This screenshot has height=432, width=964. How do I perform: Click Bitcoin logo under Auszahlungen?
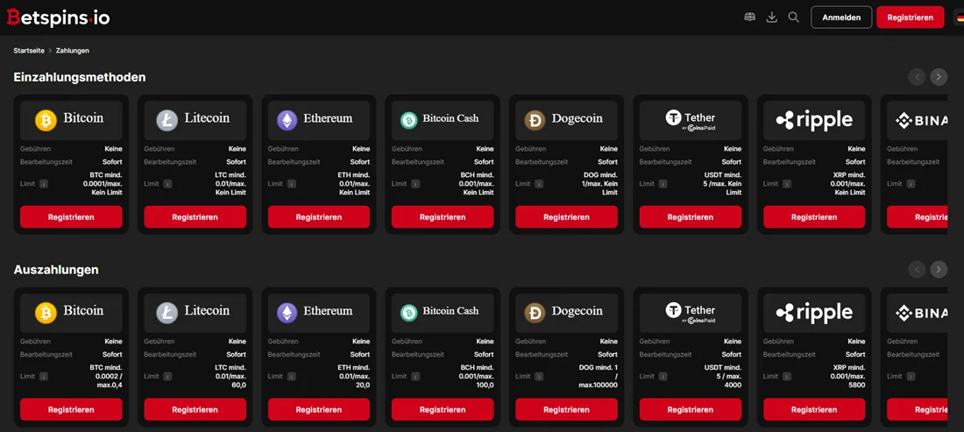click(71, 312)
